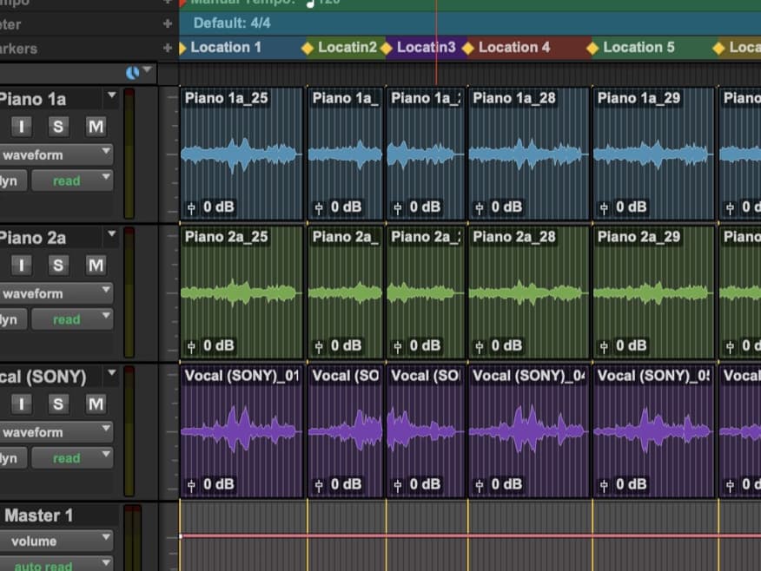Click clip gain fader icon on Piano 1a_25
The height and width of the screenshot is (571, 761).
click(192, 207)
